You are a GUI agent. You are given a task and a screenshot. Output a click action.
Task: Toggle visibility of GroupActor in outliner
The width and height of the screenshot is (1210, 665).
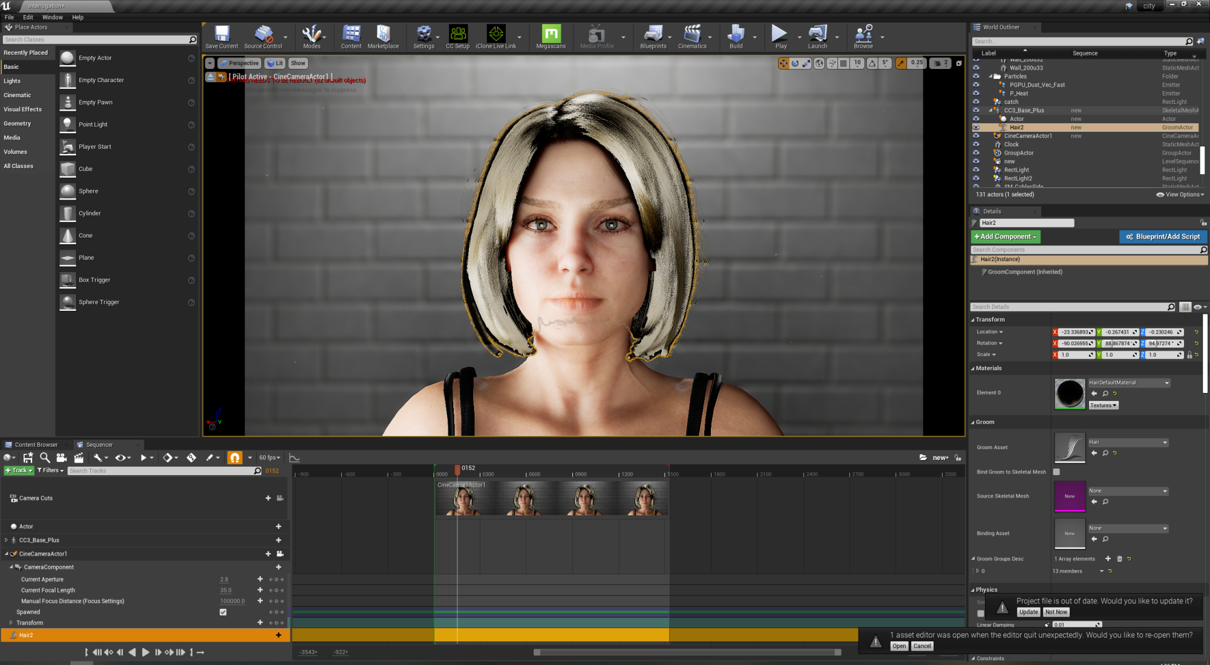(976, 153)
